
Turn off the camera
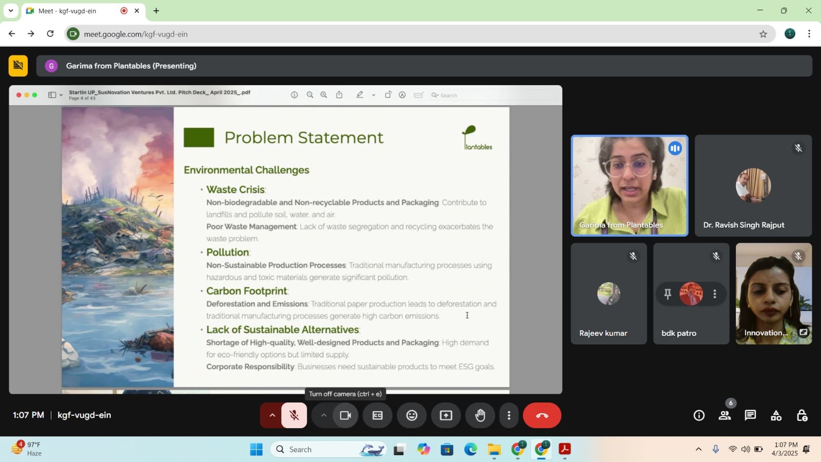[x=345, y=415]
